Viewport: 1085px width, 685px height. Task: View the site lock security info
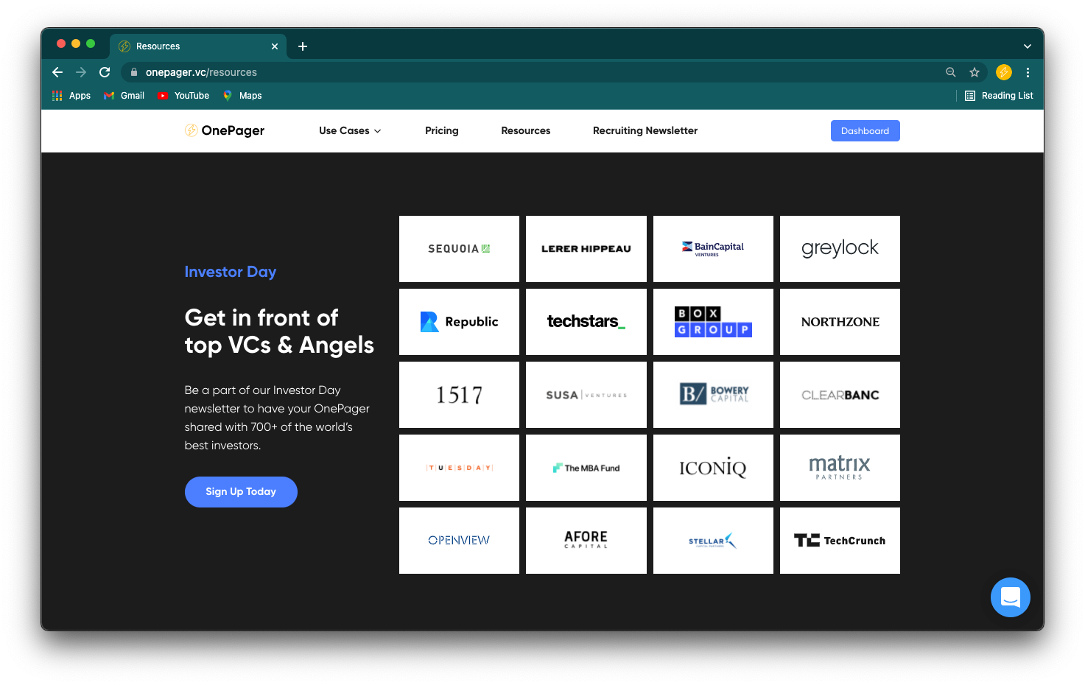tap(134, 72)
